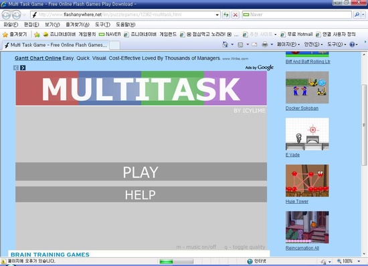Open the Reincarnation All game link
The height and width of the screenshot is (266, 368).
pyautogui.click(x=302, y=248)
